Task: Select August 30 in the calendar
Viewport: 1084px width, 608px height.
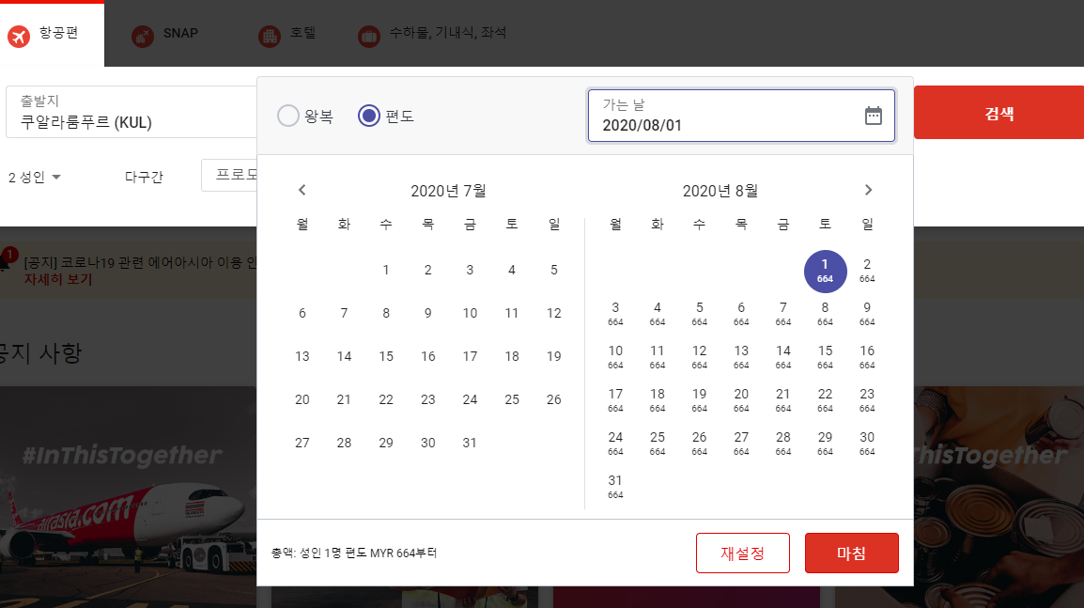Action: 867,444
